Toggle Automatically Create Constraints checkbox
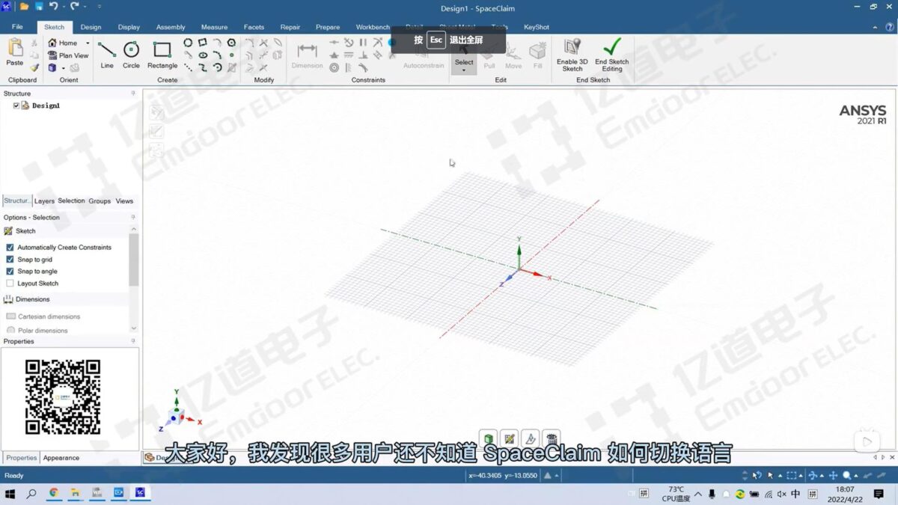Screen dimensions: 898x505 click(x=10, y=248)
